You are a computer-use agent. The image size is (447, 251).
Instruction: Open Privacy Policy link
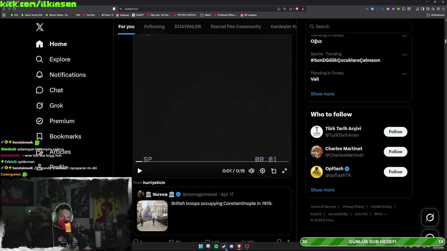[x=353, y=207]
